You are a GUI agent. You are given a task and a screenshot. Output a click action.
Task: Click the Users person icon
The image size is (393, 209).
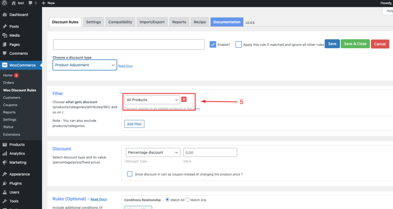(5, 192)
